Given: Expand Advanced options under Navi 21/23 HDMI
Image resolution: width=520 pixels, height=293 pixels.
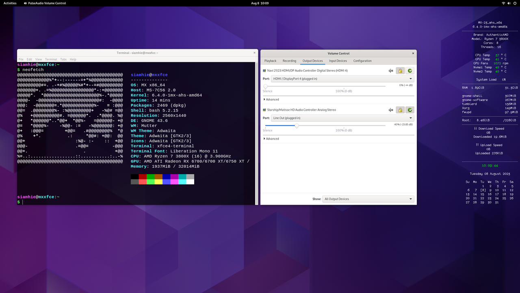Looking at the screenshot, I should click(x=271, y=99).
